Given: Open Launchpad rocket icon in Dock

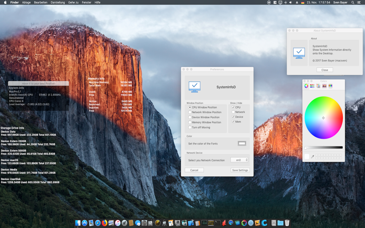Looking at the screenshot, I should pos(124,223).
